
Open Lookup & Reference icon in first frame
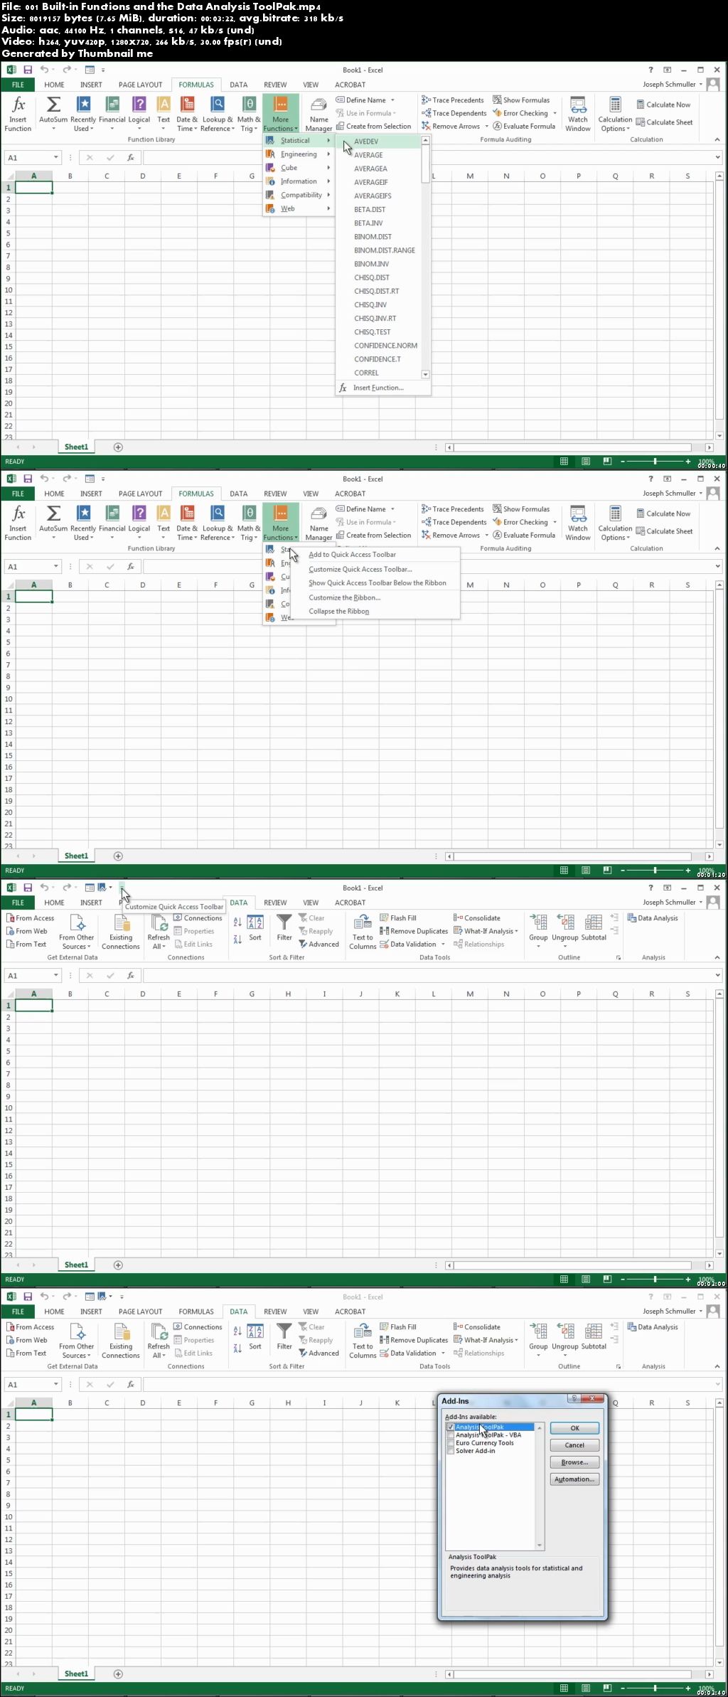218,105
